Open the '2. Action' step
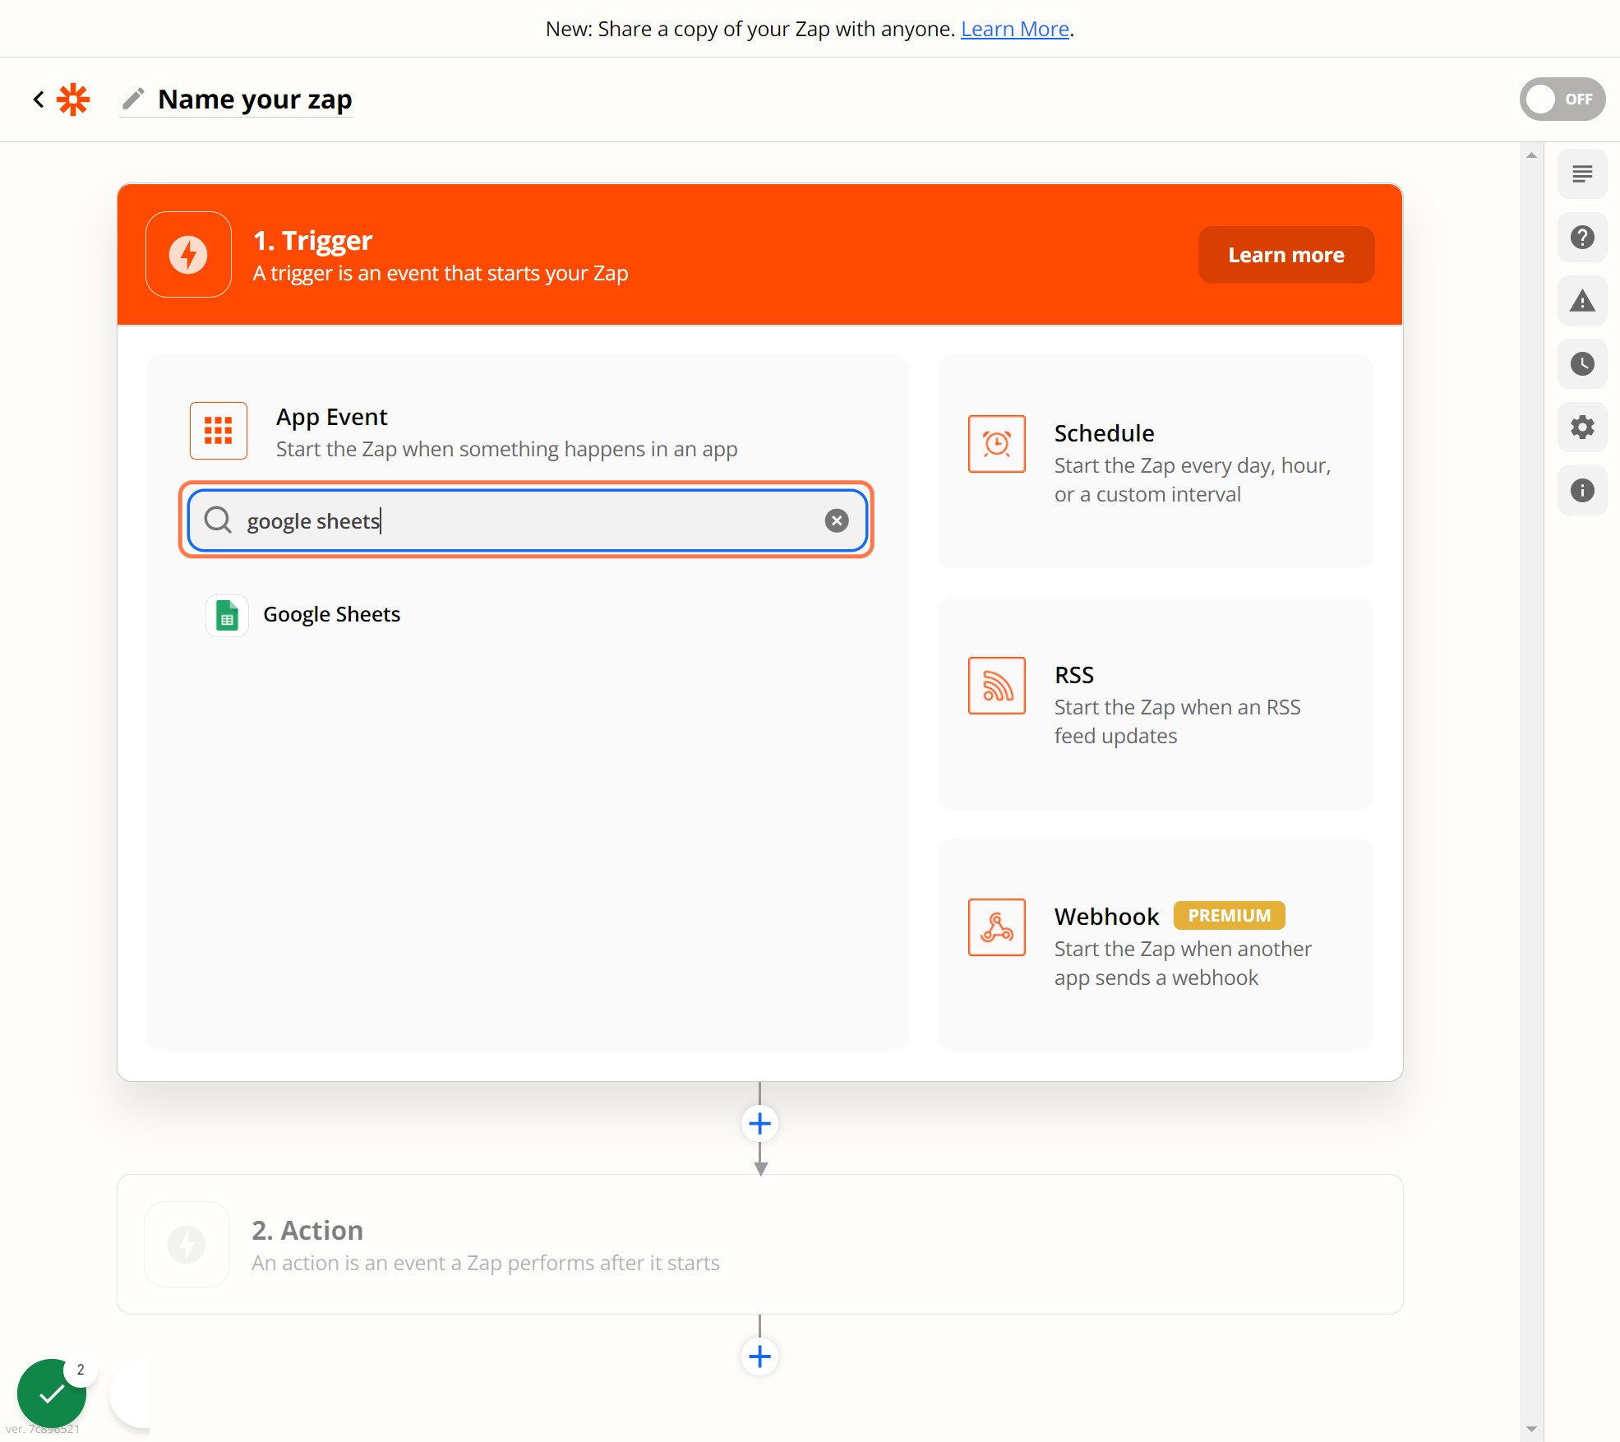Image resolution: width=1620 pixels, height=1442 pixels. click(x=759, y=1245)
